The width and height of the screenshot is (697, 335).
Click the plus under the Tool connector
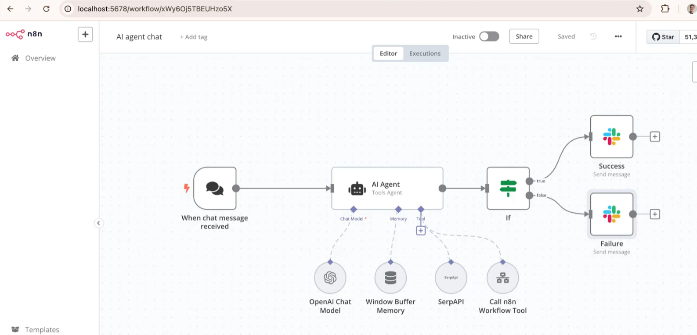[x=421, y=231]
